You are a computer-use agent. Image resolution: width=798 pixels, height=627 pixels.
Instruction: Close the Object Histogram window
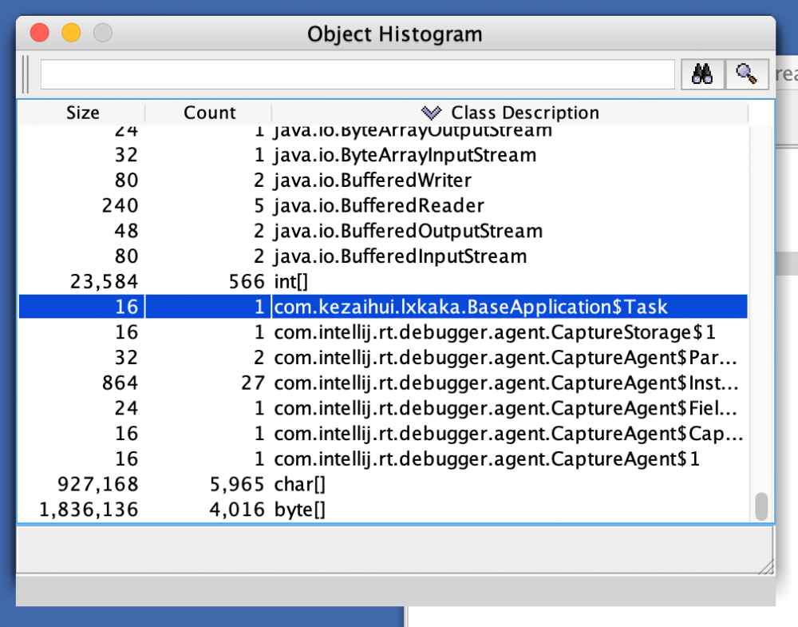coord(40,33)
